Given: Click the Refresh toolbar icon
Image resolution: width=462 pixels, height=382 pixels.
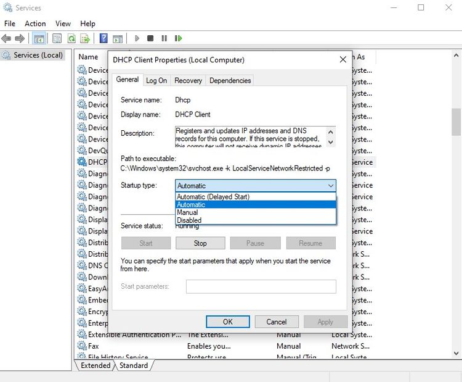Looking at the screenshot, I should (x=71, y=38).
